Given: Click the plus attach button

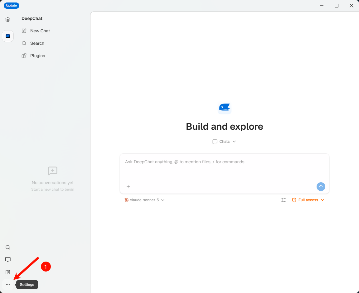Looking at the screenshot, I should [x=128, y=187].
